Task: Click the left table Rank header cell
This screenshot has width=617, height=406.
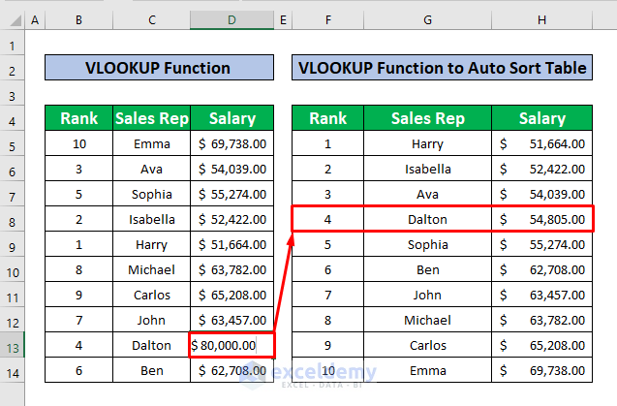Action: 78,119
